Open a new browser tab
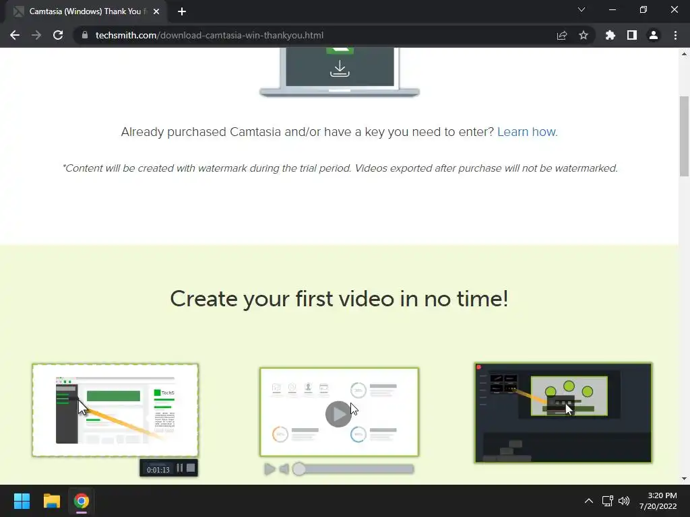 (x=182, y=11)
